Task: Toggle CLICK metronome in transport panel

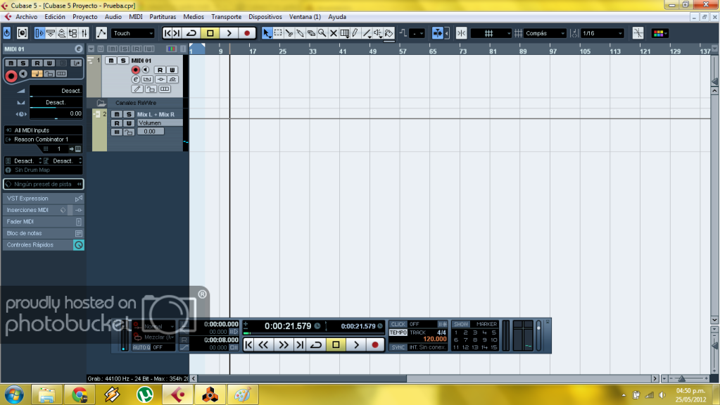Action: point(398,324)
